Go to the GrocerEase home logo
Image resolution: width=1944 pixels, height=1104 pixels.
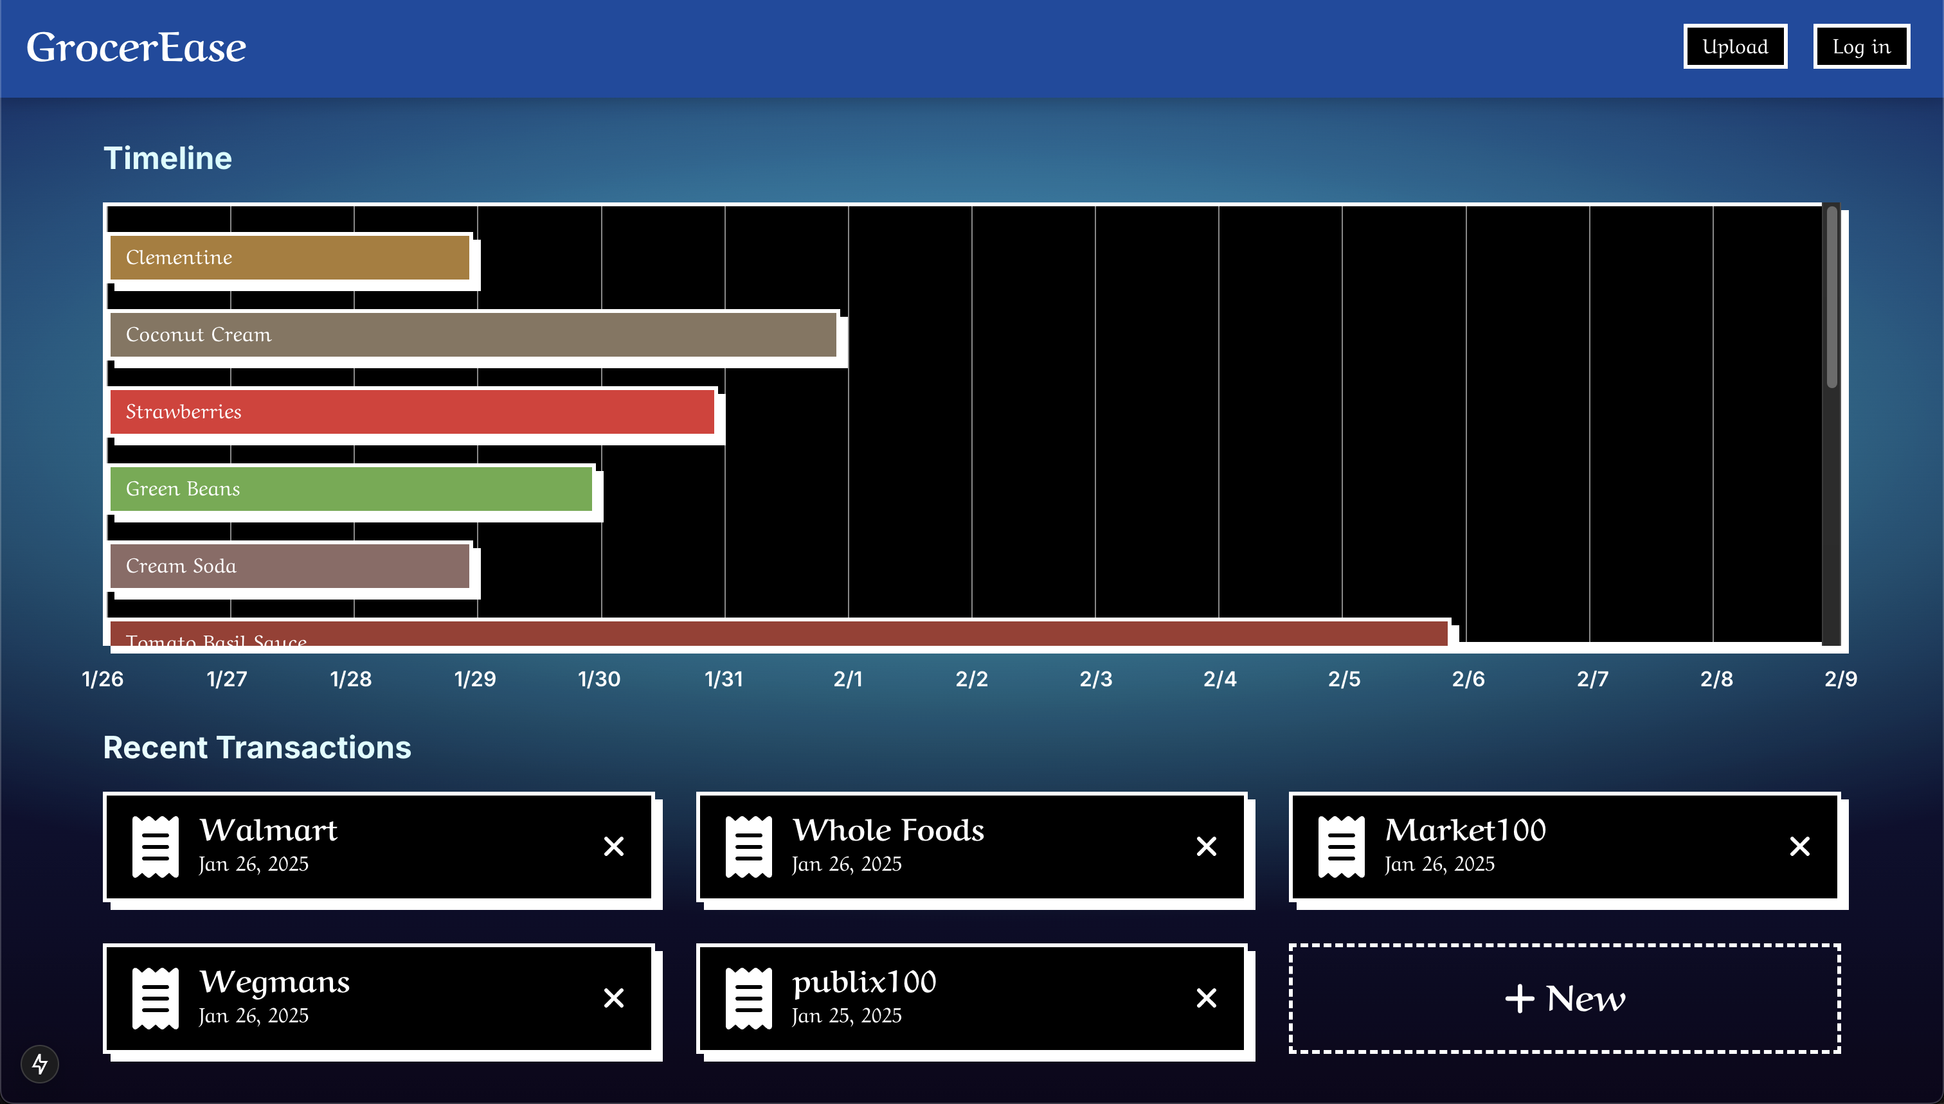click(136, 47)
